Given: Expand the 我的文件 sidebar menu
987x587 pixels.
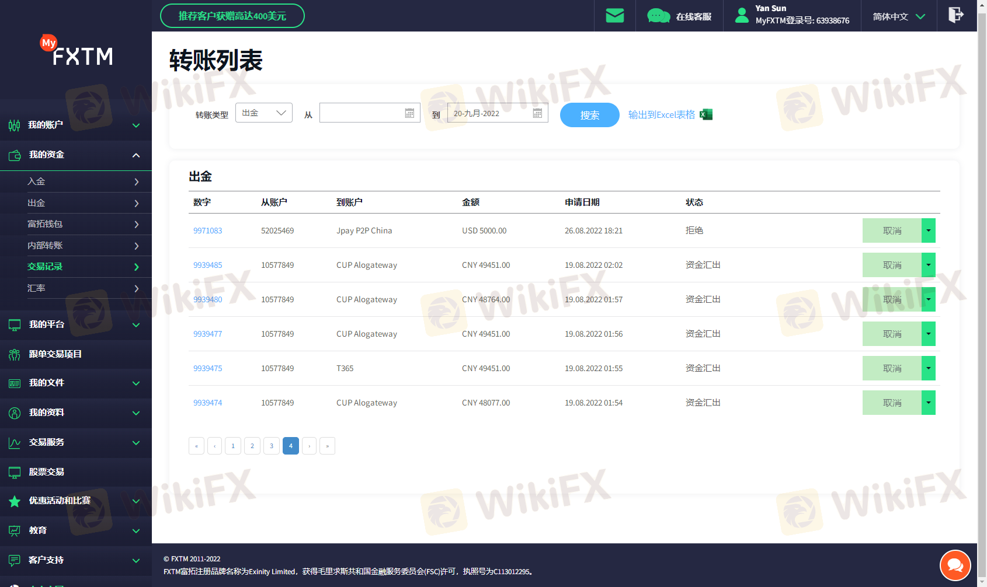Looking at the screenshot, I should [x=136, y=383].
